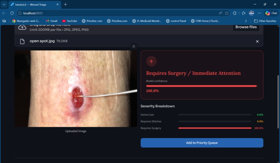This screenshot has height=163, width=280.
Task: Open the Other favorites folder
Action: tap(265, 21)
